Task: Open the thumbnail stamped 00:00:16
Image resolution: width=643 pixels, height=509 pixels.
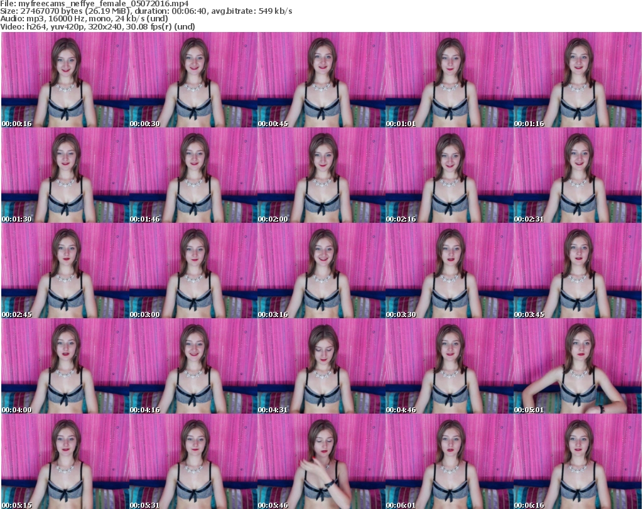Action: 65,80
